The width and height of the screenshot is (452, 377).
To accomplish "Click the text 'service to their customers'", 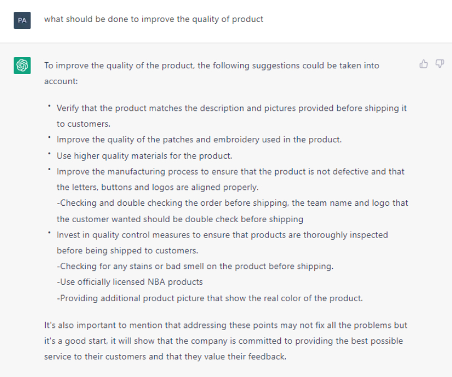I will 95,357.
